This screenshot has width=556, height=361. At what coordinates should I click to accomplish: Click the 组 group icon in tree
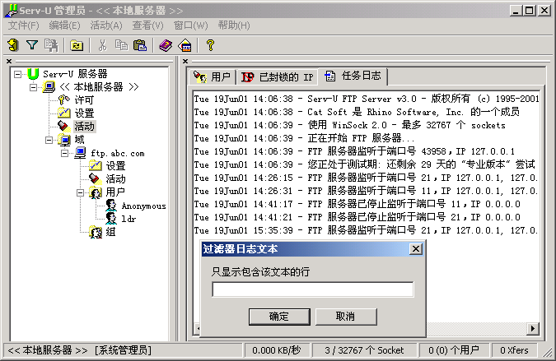pyautogui.click(x=96, y=232)
